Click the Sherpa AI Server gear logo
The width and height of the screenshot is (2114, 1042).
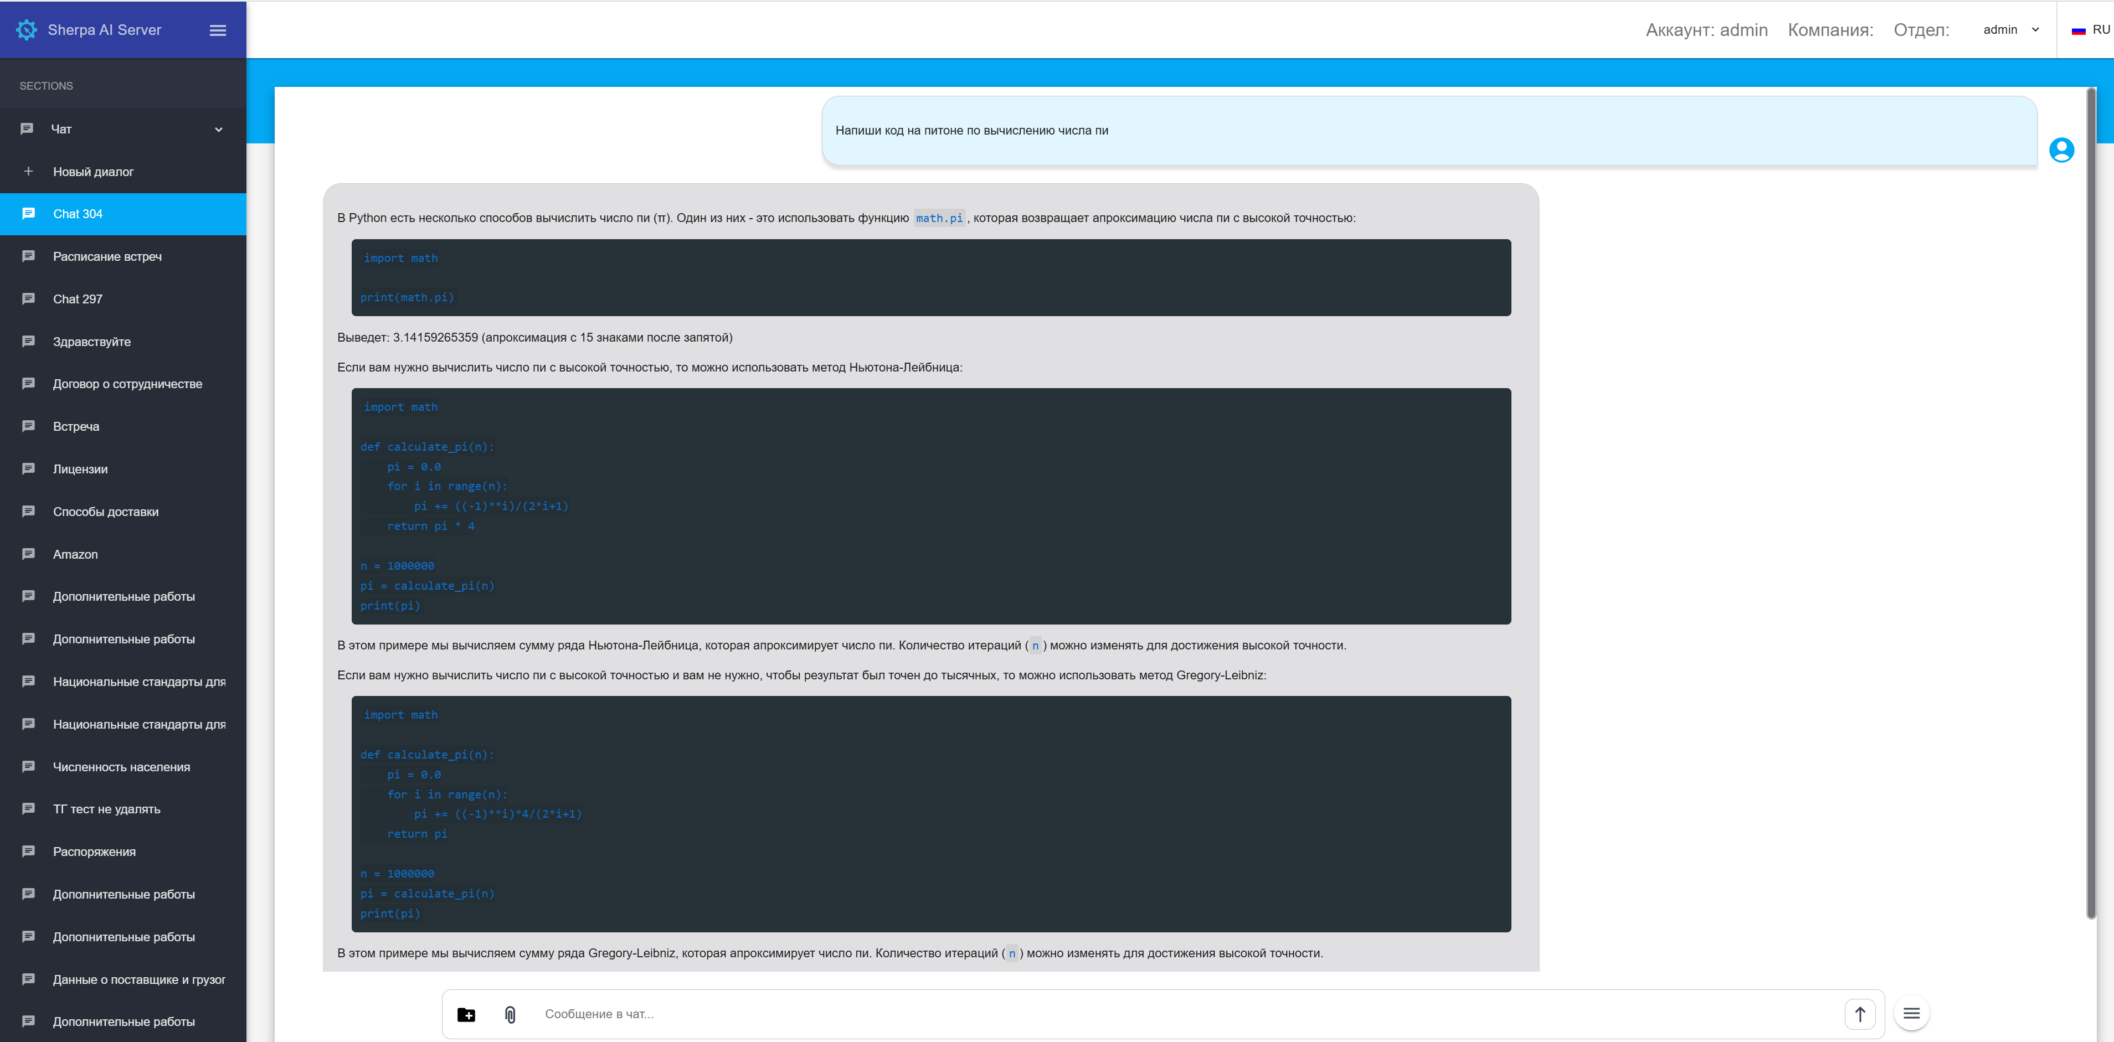(x=26, y=30)
